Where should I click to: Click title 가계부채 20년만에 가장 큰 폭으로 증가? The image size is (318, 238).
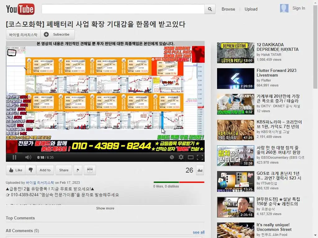(x=278, y=98)
